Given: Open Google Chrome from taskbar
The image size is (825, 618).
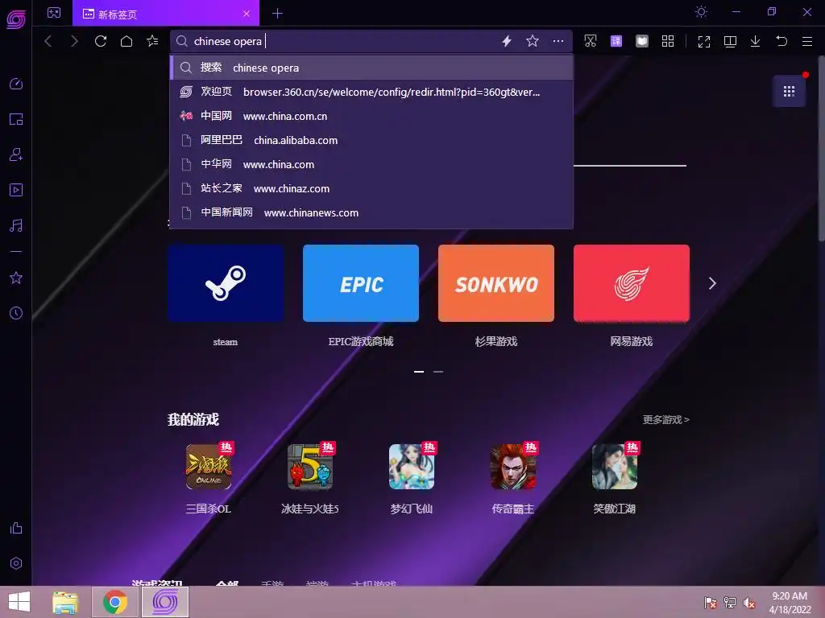Looking at the screenshot, I should click(x=115, y=602).
